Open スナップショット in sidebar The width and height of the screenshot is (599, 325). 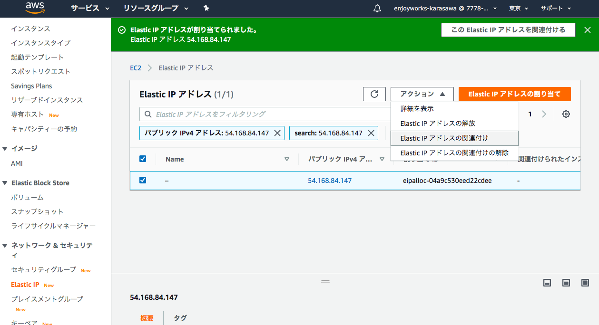click(x=37, y=211)
